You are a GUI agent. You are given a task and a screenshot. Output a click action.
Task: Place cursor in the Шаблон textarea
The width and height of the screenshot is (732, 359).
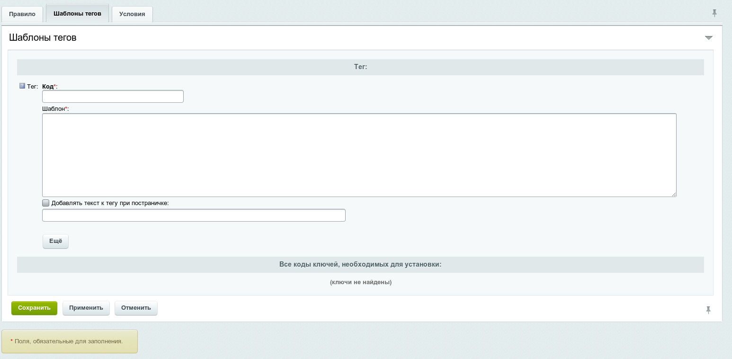(x=359, y=155)
